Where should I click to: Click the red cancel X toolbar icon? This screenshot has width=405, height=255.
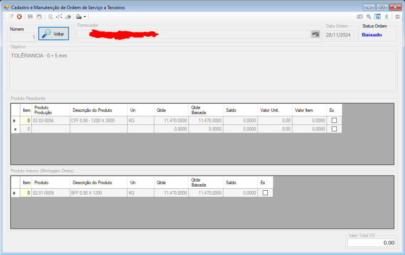click(19, 17)
